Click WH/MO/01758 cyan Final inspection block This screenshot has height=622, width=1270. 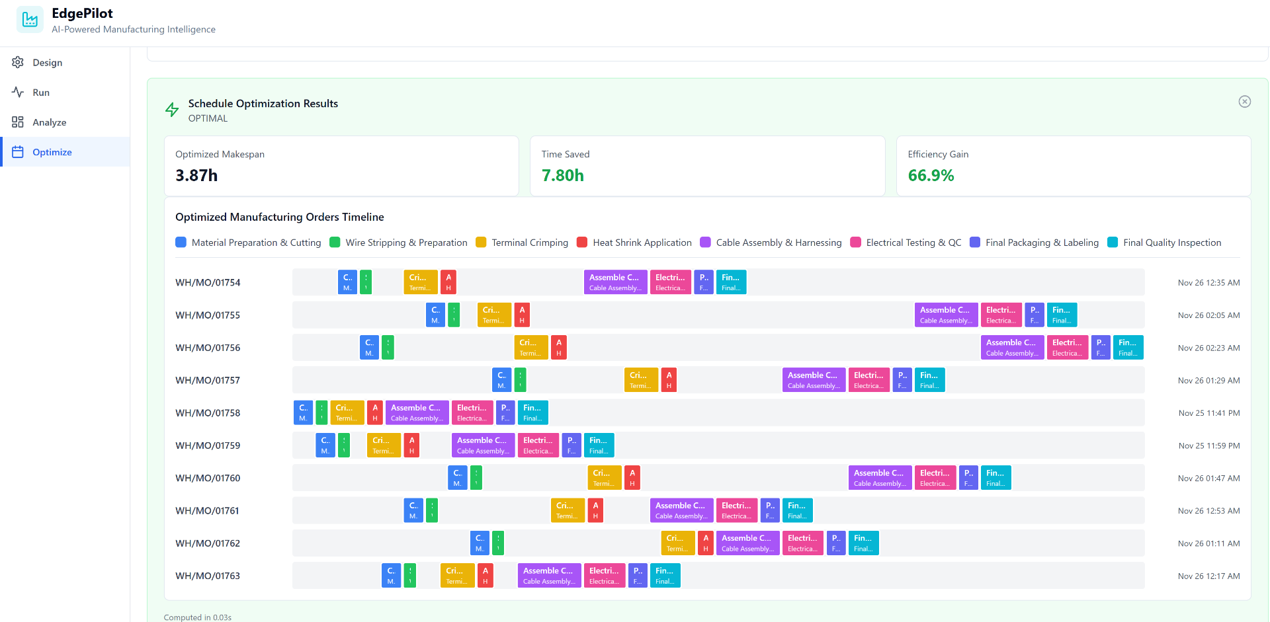tap(533, 412)
